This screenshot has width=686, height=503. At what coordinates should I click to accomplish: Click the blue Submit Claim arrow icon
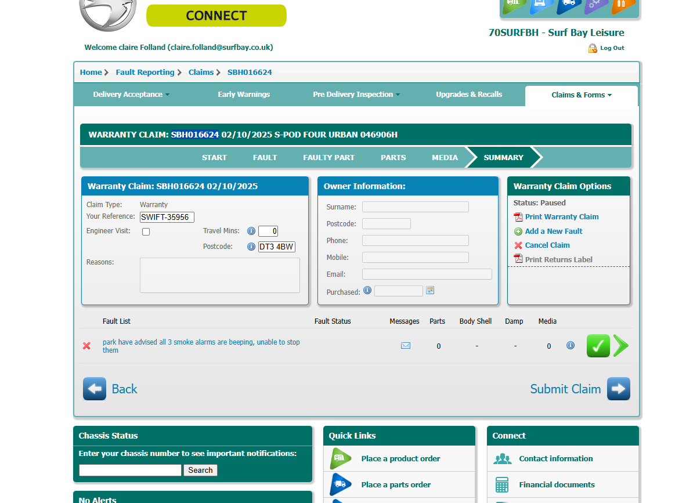(x=619, y=389)
